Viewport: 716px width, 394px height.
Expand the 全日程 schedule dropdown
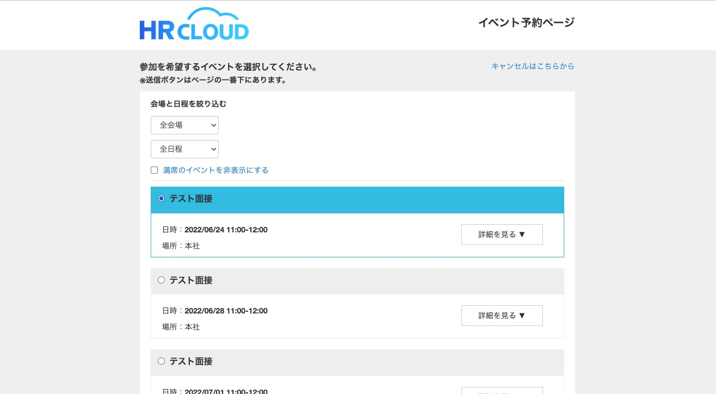point(184,149)
